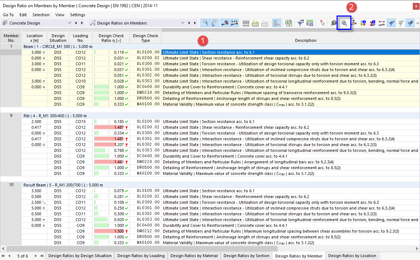Switch to Design Ratios by Loading tab

[141, 256]
